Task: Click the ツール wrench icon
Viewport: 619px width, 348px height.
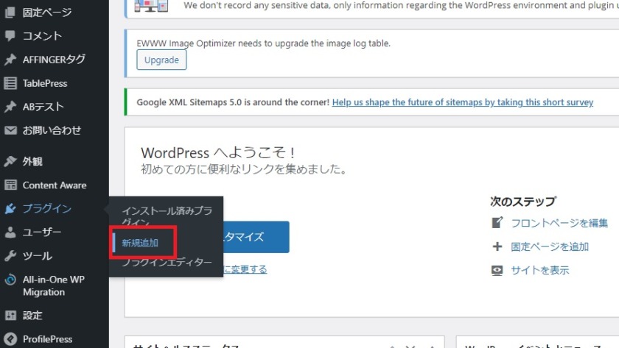Action: pos(10,256)
